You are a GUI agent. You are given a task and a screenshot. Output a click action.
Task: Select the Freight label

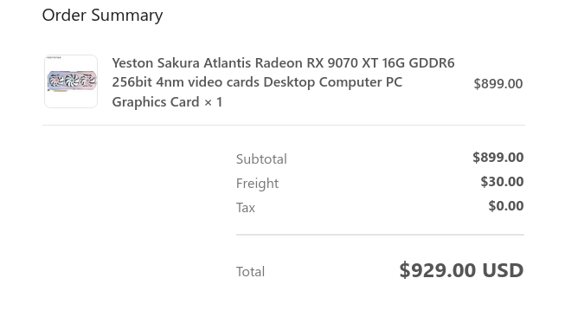click(257, 184)
